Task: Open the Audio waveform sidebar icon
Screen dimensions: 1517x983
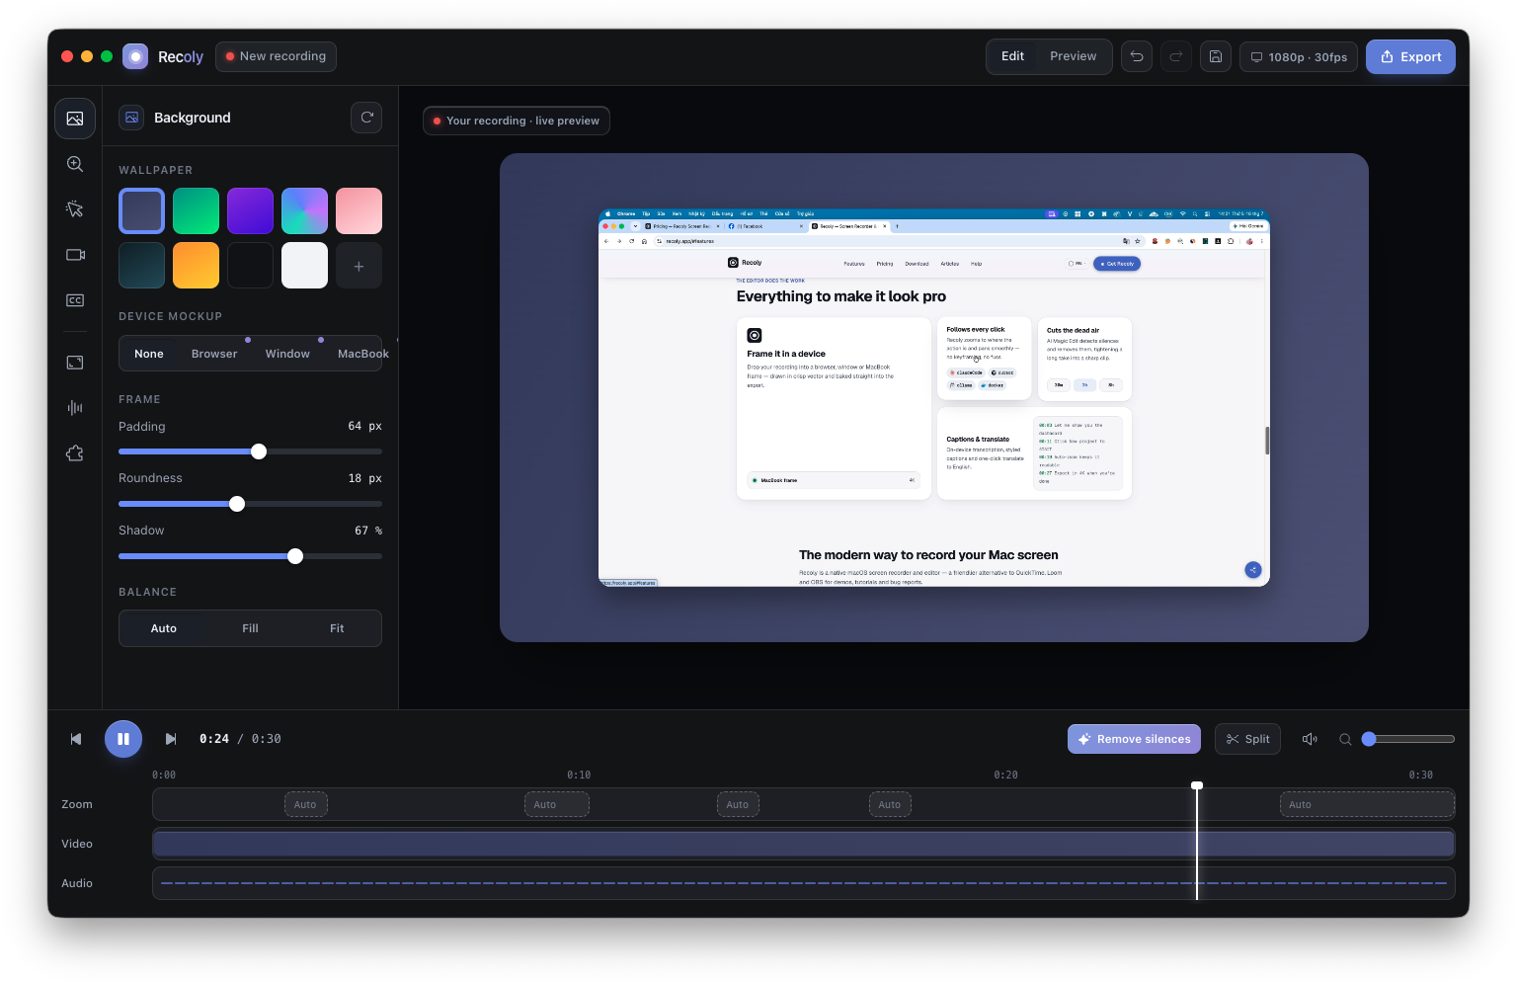Action: coord(75,408)
